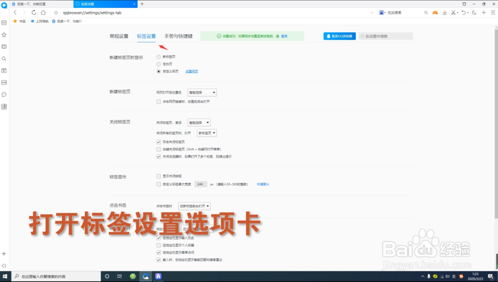Switch to 常规设置 tab
Viewport: 498px width, 282px height.
(119, 36)
